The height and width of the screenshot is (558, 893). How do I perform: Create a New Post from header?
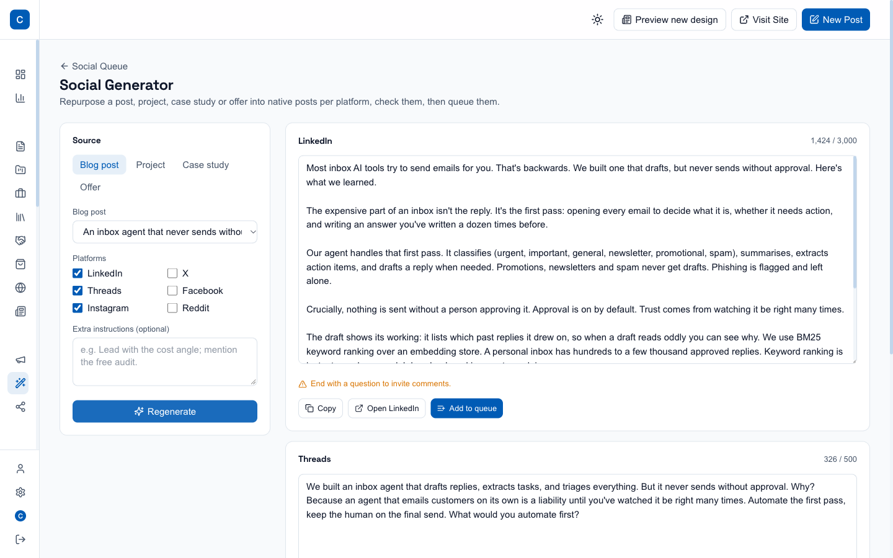(x=836, y=20)
